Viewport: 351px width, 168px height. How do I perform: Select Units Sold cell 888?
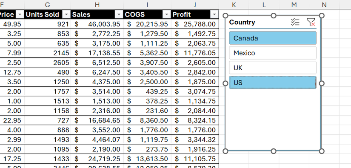coord(48,130)
